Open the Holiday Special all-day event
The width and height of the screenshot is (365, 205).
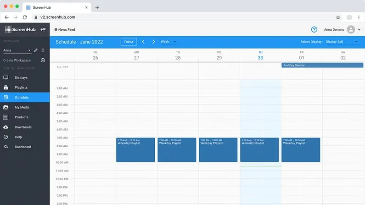322,65
